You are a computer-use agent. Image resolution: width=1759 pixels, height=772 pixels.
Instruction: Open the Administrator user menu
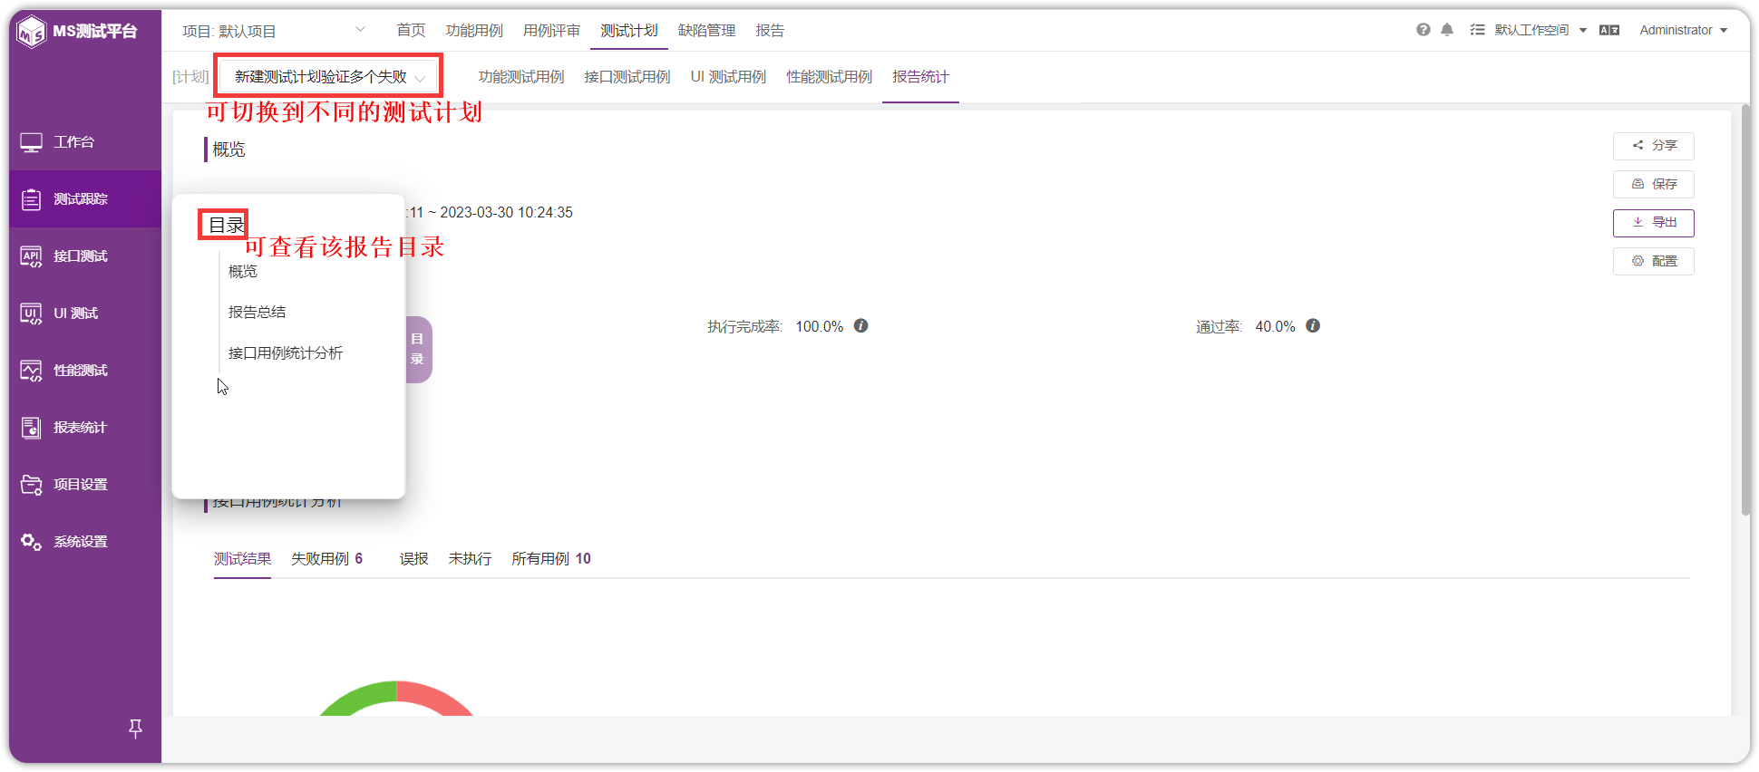click(1683, 30)
